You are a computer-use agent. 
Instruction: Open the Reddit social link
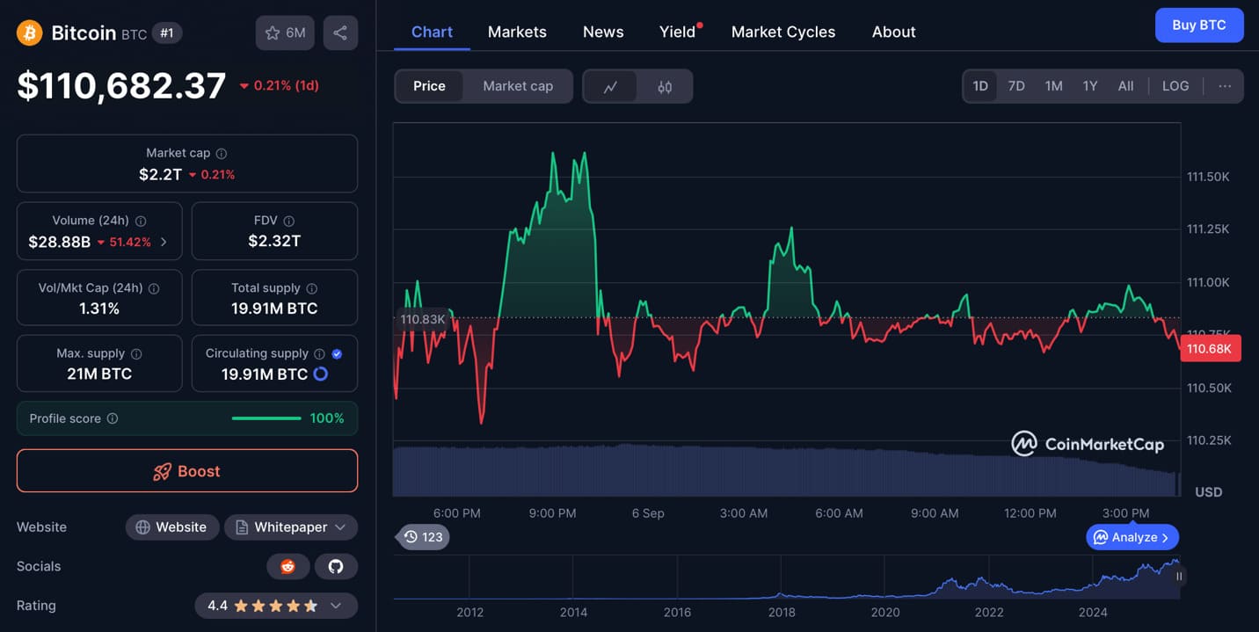point(287,566)
